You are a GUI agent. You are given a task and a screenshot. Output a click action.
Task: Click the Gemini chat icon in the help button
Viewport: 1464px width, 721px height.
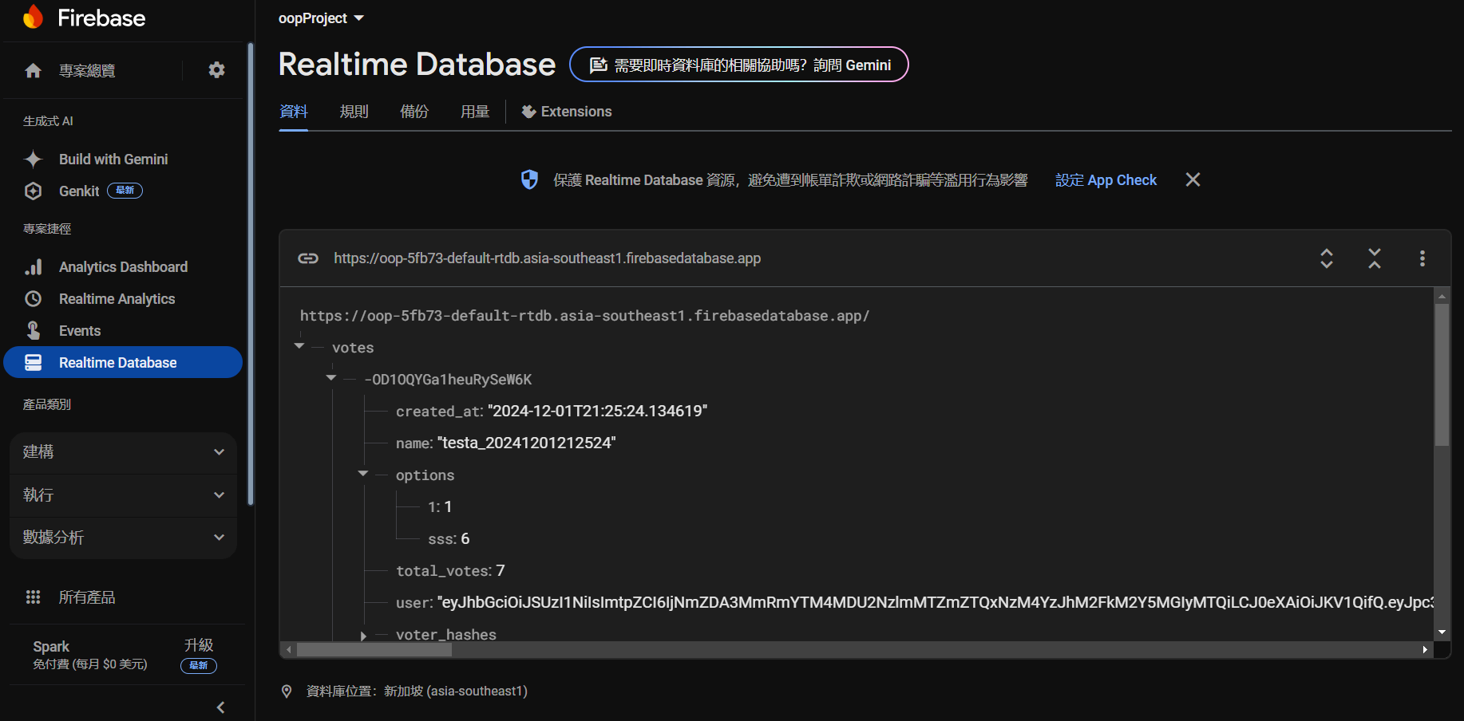point(598,65)
